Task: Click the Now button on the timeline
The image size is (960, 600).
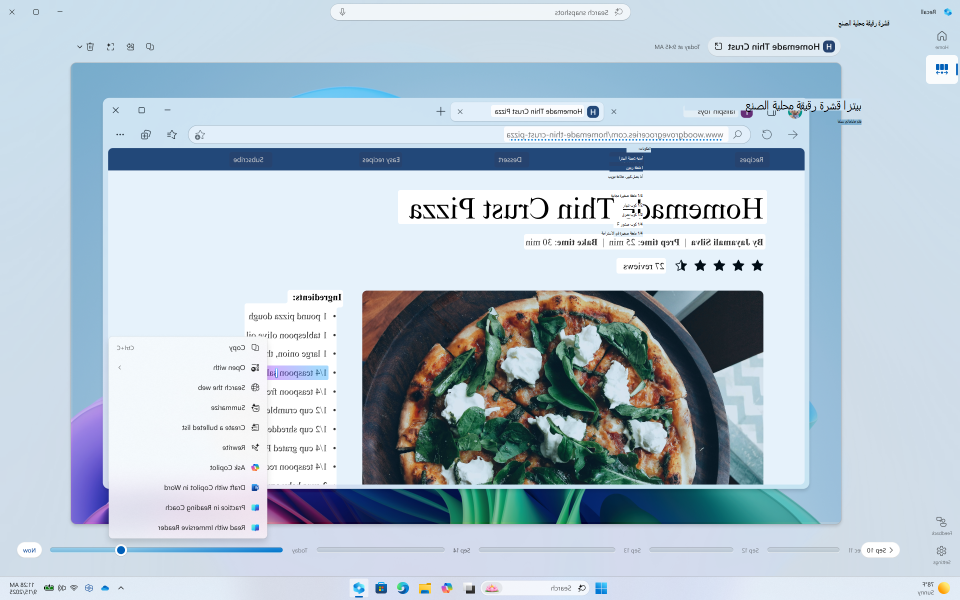Action: click(29, 550)
